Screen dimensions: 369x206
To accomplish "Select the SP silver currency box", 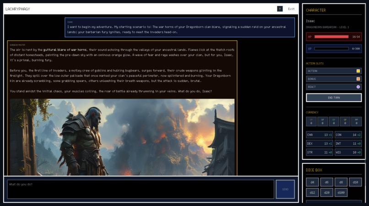I will [322, 121].
